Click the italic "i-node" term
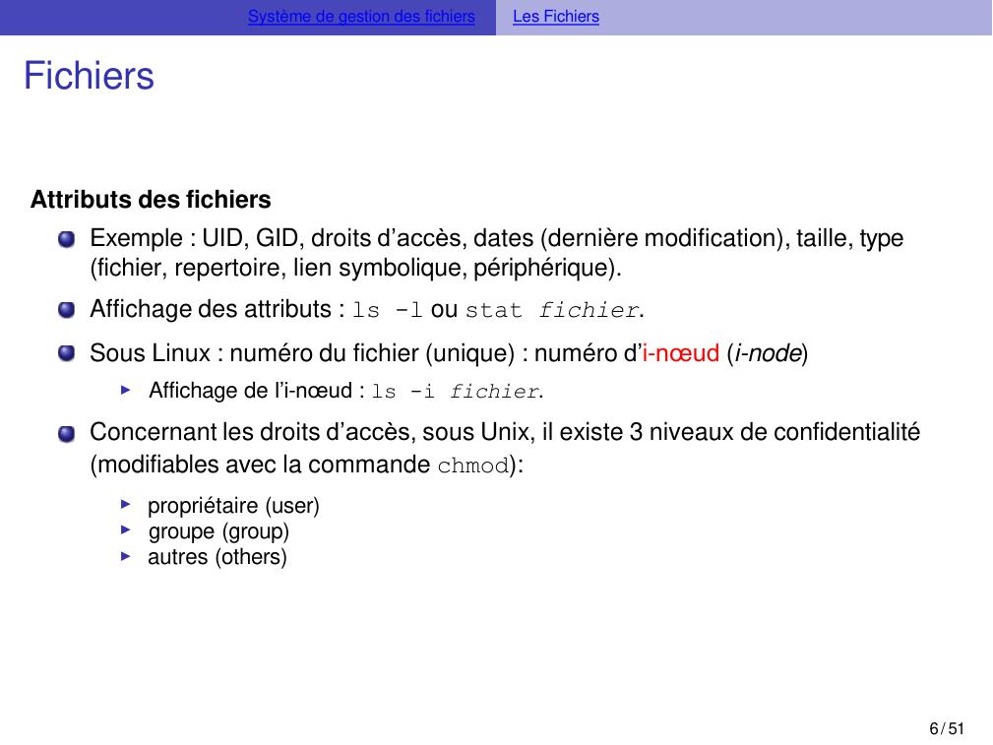Viewport: 993px width, 745px height. point(767,353)
